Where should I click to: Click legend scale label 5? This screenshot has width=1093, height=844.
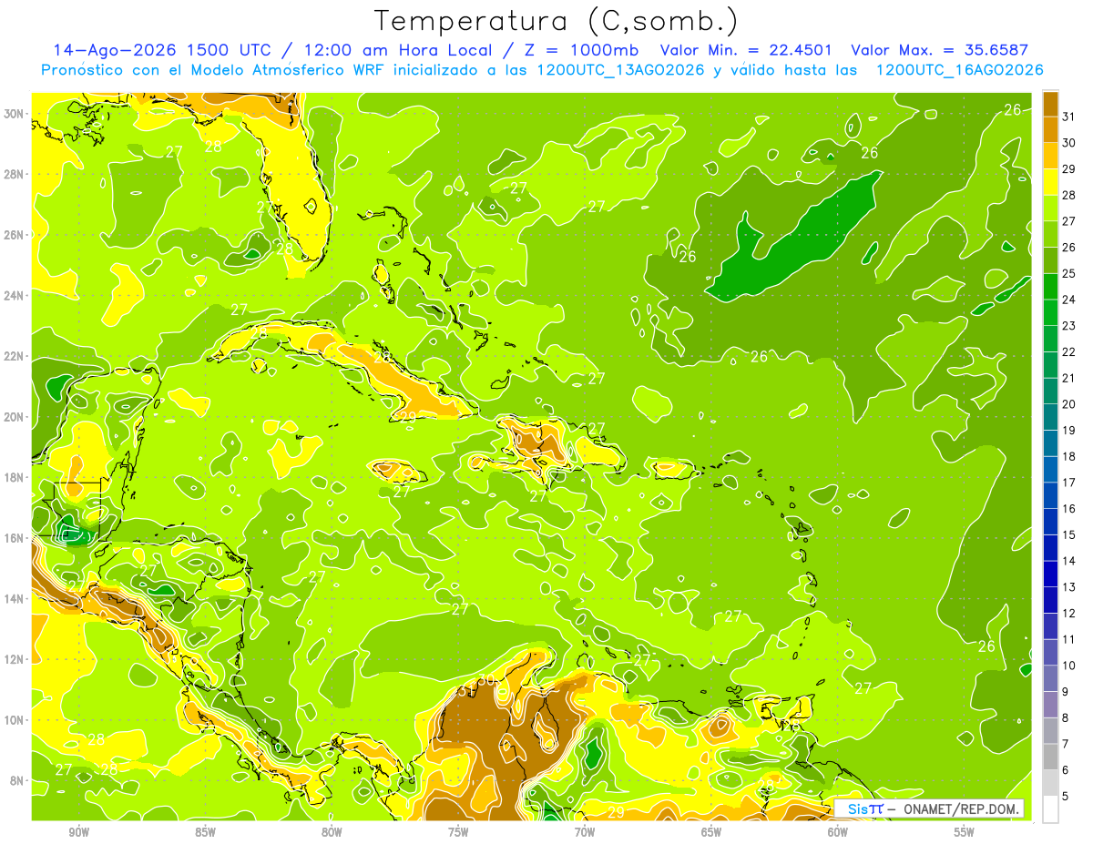(x=1066, y=797)
